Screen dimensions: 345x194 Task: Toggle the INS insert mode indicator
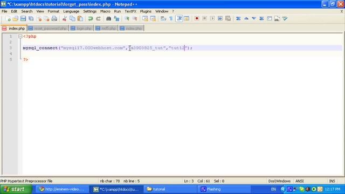[332, 181]
